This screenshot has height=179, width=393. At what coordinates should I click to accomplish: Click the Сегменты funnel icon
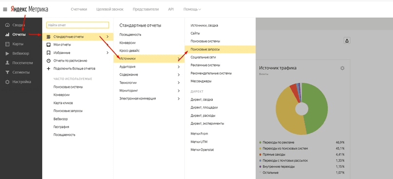pyautogui.click(x=7, y=72)
